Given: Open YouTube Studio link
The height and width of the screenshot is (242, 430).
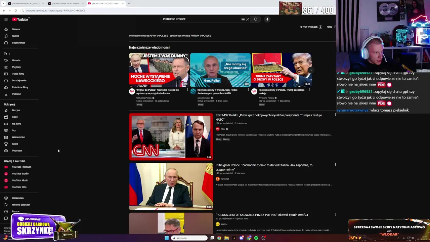Looking at the screenshot, I should coord(20,174).
